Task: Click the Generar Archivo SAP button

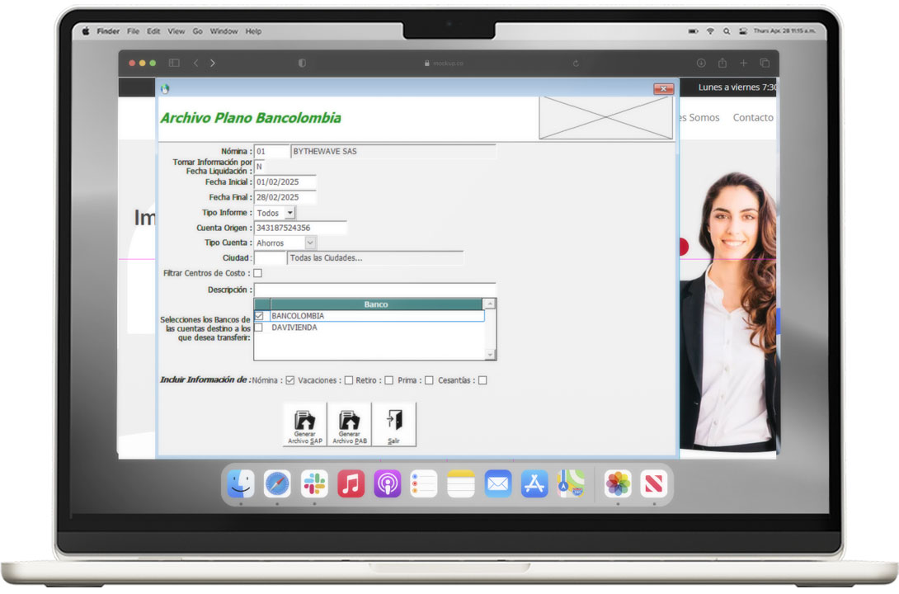Action: (x=305, y=425)
